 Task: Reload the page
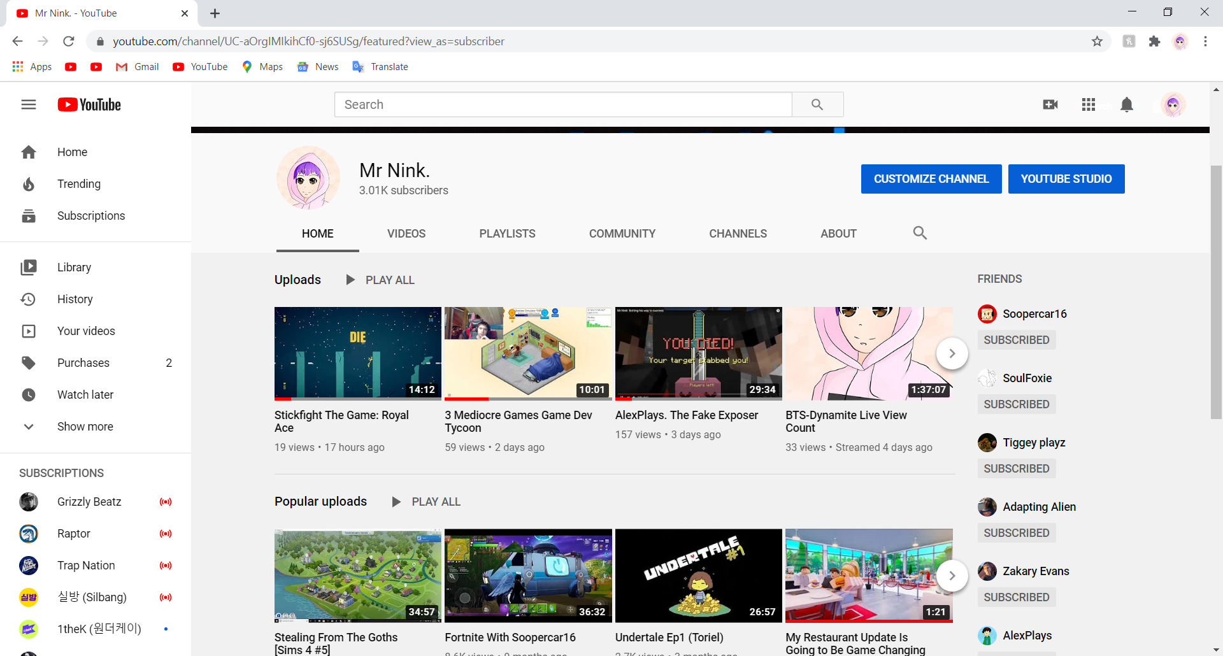click(x=69, y=41)
